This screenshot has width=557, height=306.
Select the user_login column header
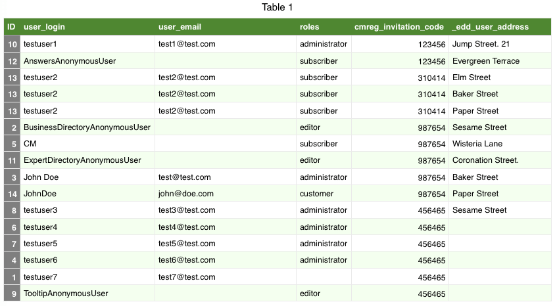[45, 27]
